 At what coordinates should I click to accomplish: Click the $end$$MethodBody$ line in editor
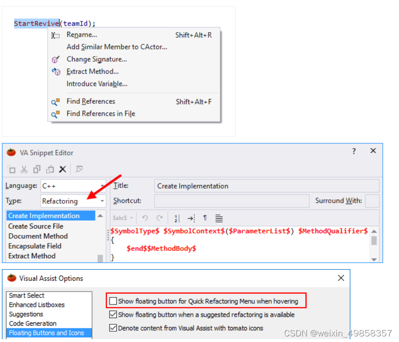point(161,249)
